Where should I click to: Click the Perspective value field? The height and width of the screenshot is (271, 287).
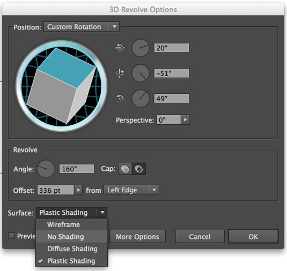169,120
